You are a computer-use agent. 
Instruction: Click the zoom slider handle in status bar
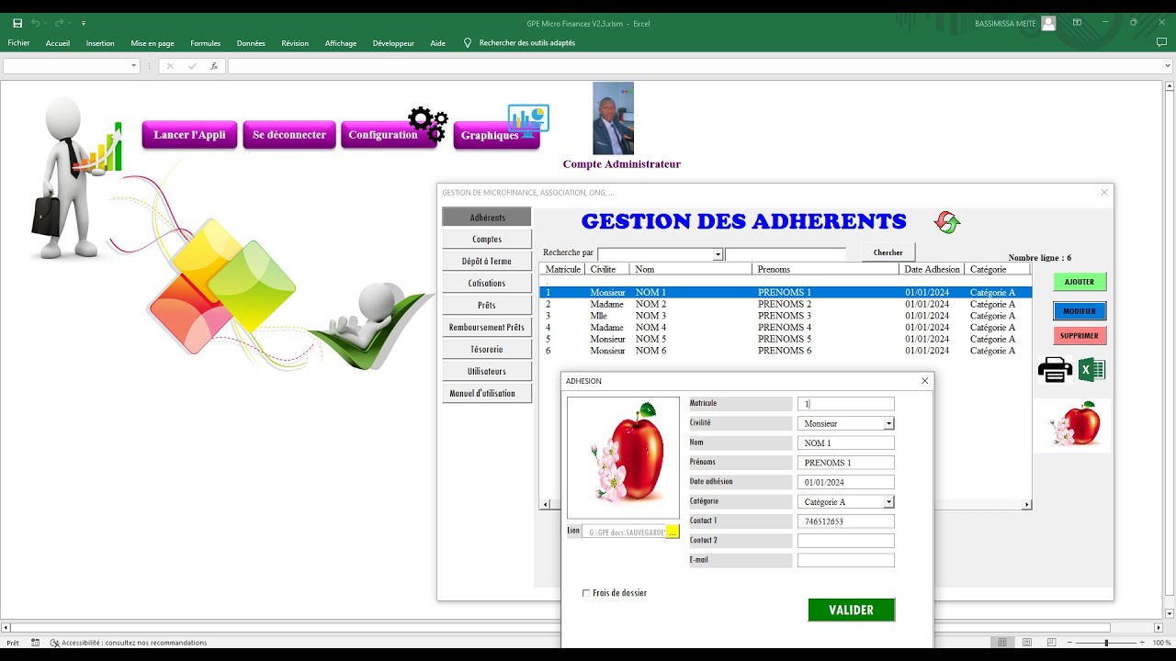point(1106,643)
